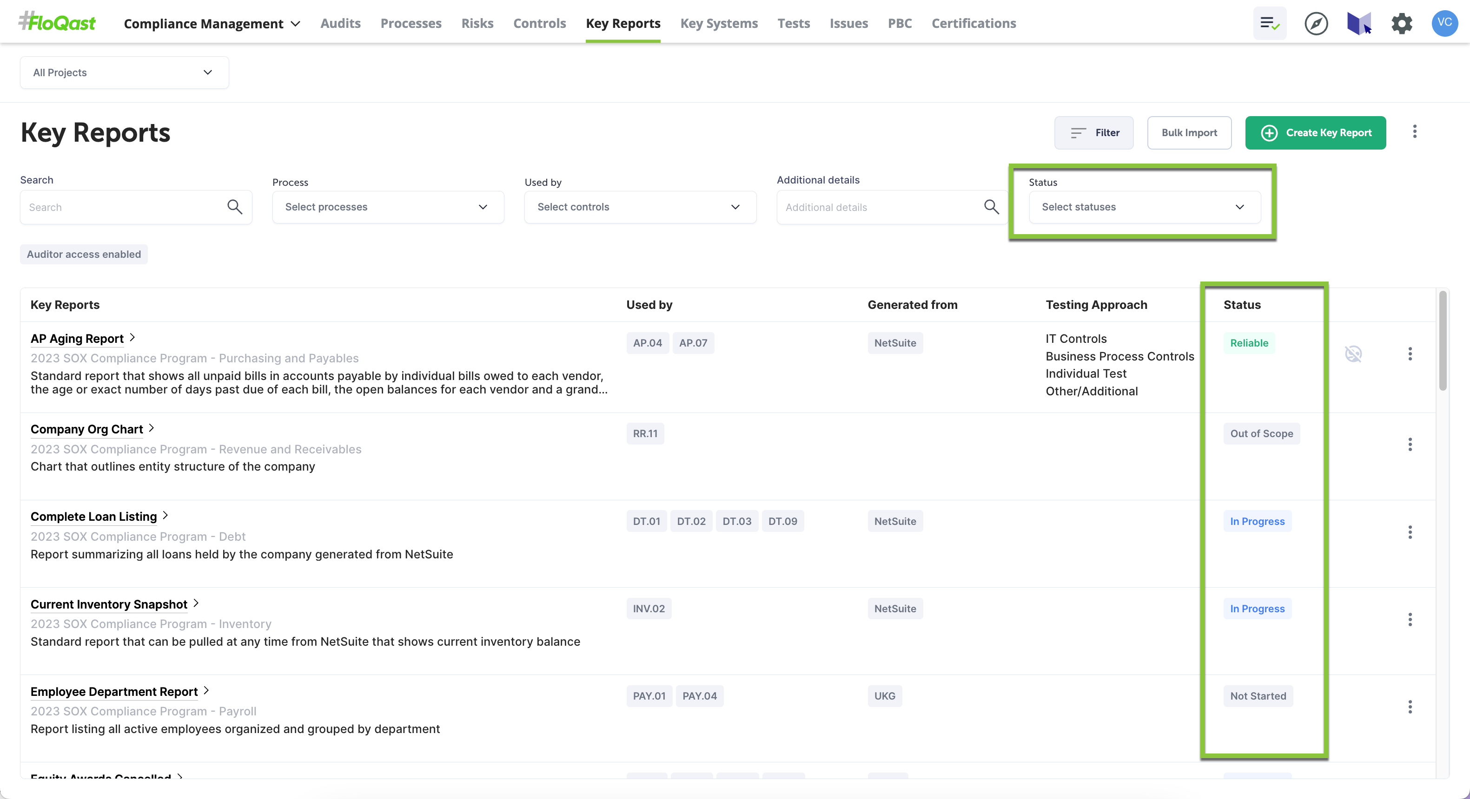Image resolution: width=1470 pixels, height=799 pixels.
Task: Open kebab menu for Complete Loan Listing
Action: point(1410,532)
